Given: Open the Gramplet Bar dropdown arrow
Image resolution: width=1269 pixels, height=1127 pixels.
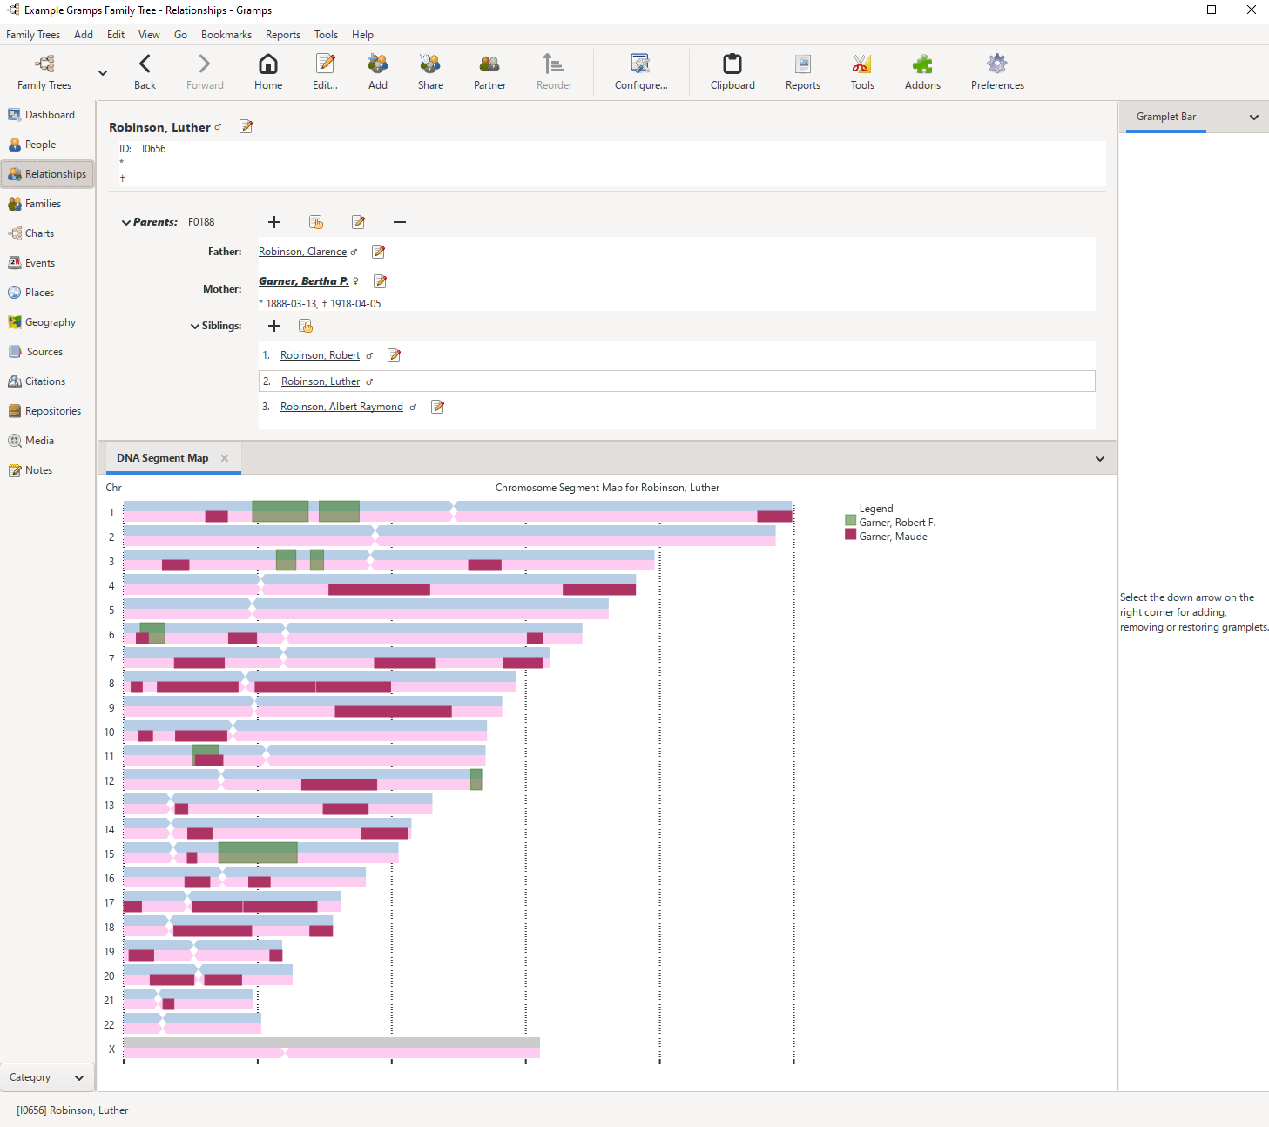Looking at the screenshot, I should (1254, 118).
